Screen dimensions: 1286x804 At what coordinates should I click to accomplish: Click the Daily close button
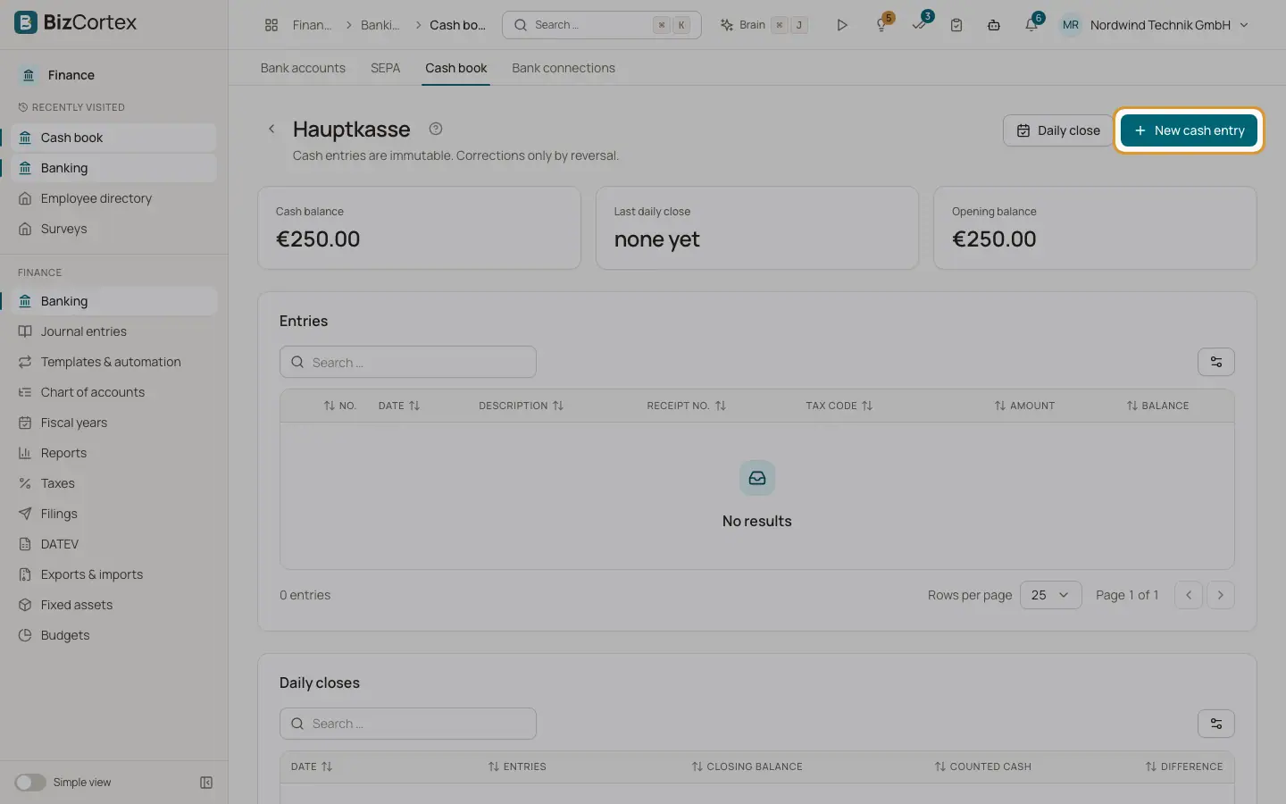[x=1058, y=130]
